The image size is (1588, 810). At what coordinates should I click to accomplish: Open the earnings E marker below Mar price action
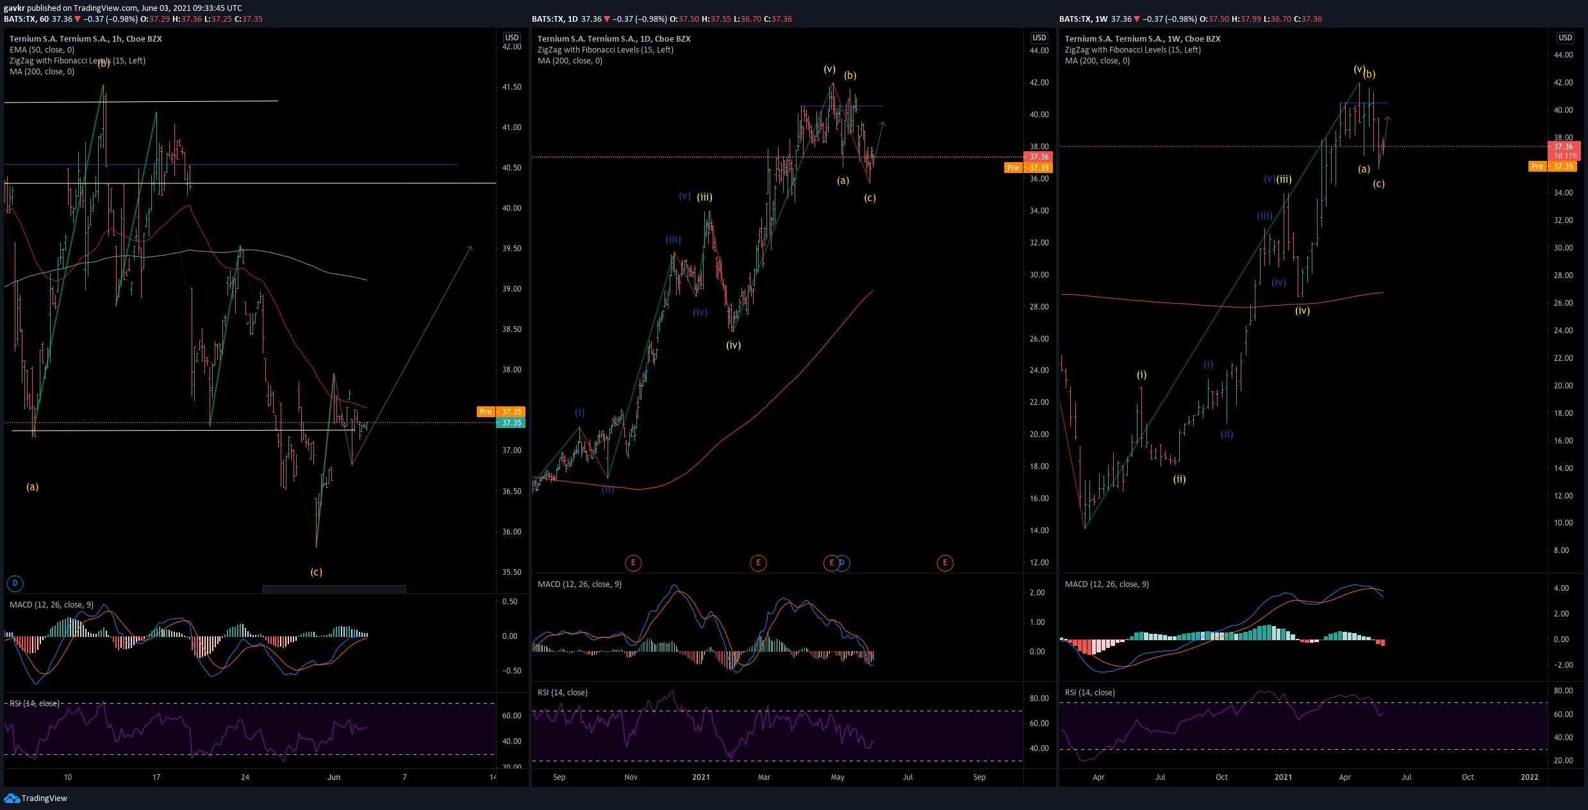pos(758,563)
